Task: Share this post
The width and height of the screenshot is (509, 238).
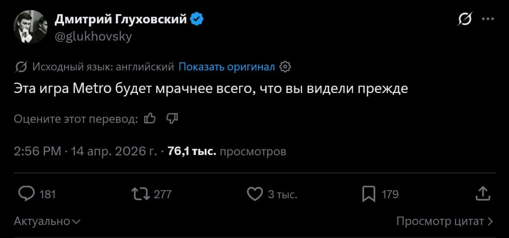Action: pyautogui.click(x=482, y=194)
